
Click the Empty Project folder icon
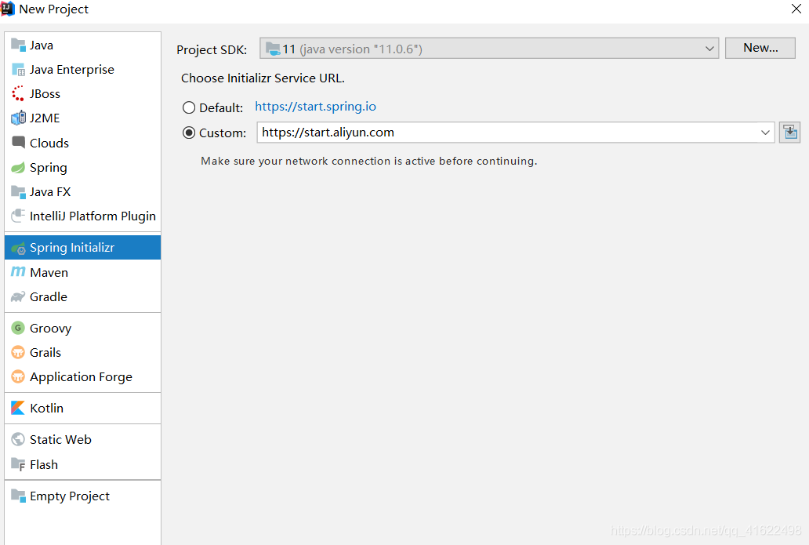point(18,496)
